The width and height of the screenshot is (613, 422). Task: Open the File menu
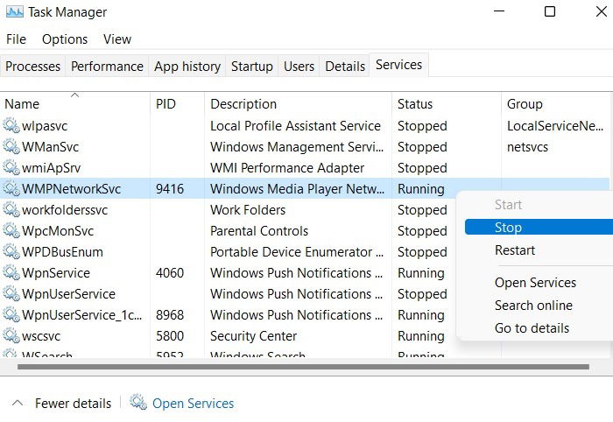pos(16,39)
